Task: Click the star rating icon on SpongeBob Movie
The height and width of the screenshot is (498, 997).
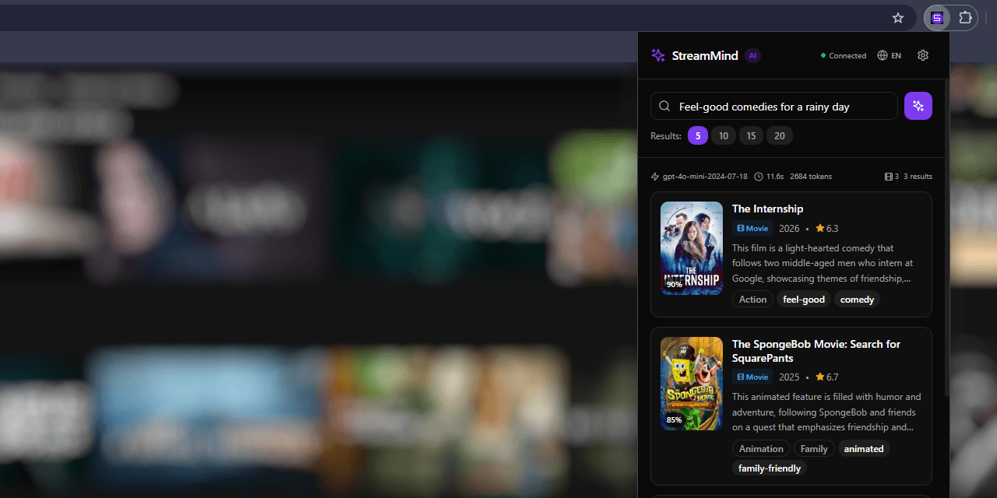Action: click(819, 377)
